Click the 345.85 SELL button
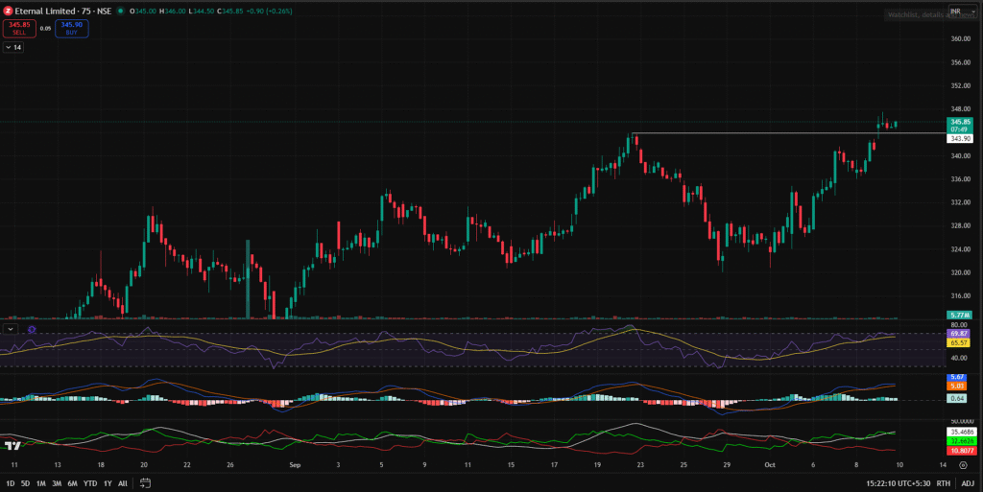The width and height of the screenshot is (983, 492). click(x=19, y=28)
